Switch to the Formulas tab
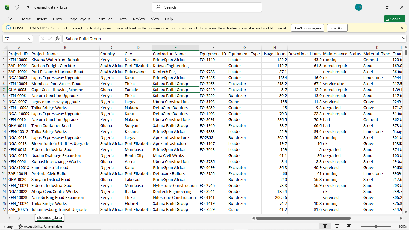Viewport: 409px width, 230px height. coord(104,19)
